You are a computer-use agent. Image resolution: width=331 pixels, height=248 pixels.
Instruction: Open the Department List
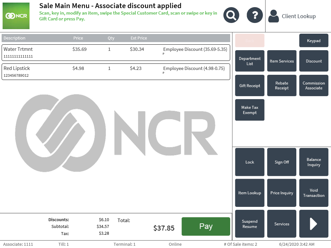(x=250, y=61)
